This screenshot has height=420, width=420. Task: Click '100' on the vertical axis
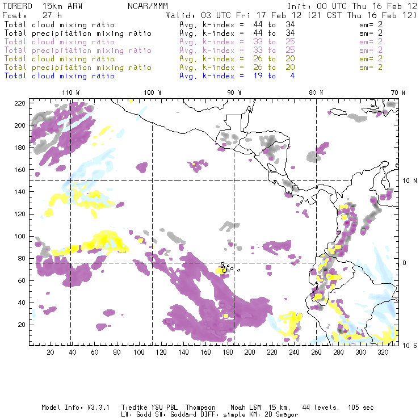(x=20, y=236)
